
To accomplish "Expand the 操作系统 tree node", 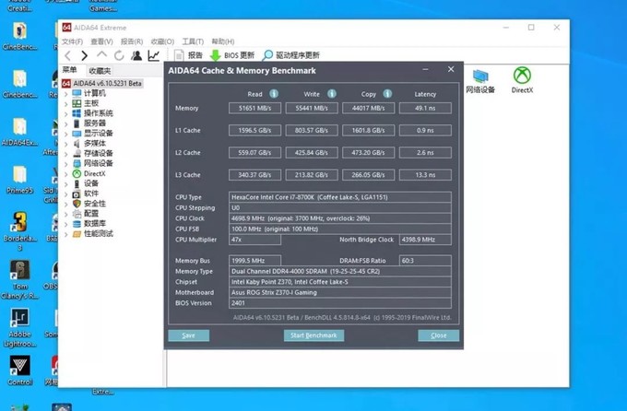I will tap(66, 113).
